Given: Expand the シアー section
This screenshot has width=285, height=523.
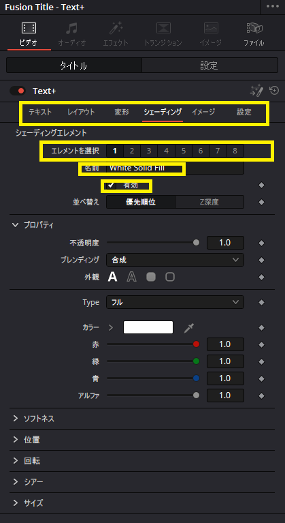Looking at the screenshot, I should (15, 482).
